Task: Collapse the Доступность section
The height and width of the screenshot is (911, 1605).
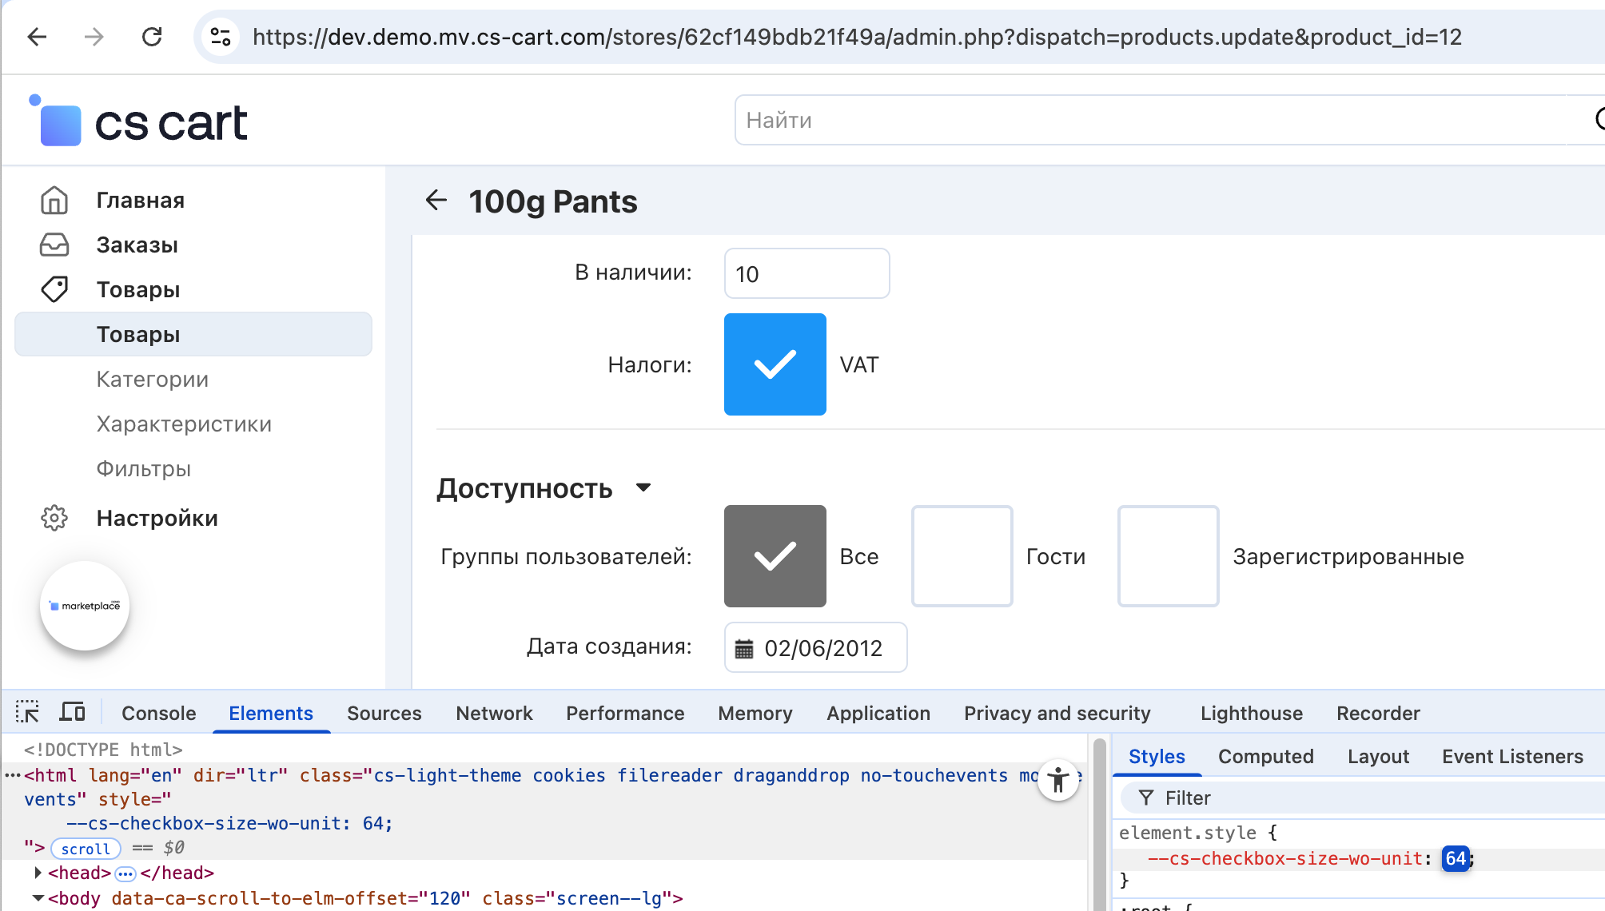Action: click(x=643, y=487)
